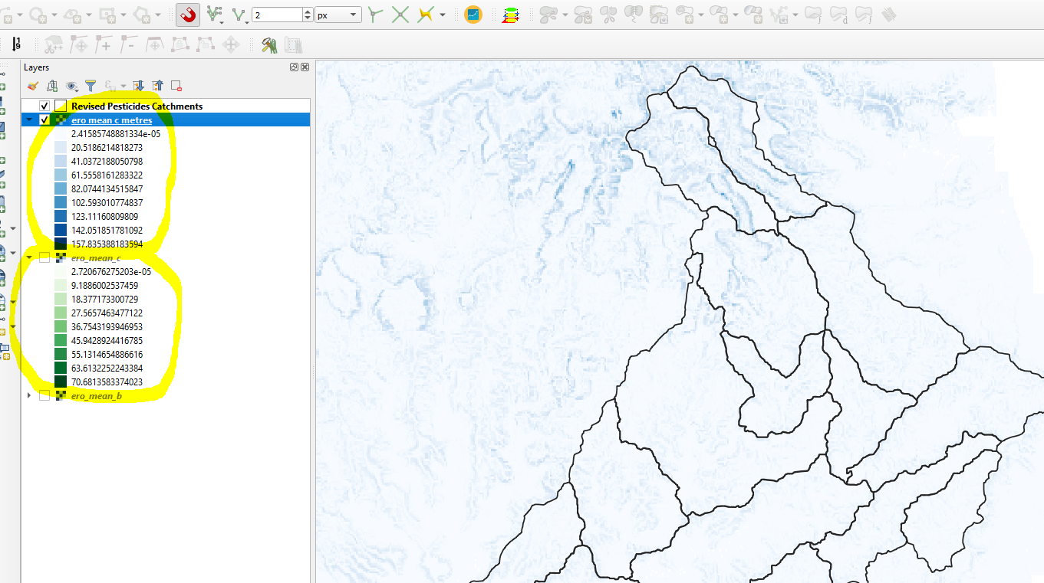
Task: Click the dark green 70.6813583374023 swatch
Action: point(61,382)
